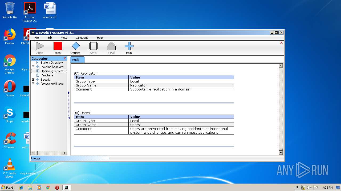Open the Start menu
The width and height of the screenshot is (341, 191).
(x=7, y=188)
